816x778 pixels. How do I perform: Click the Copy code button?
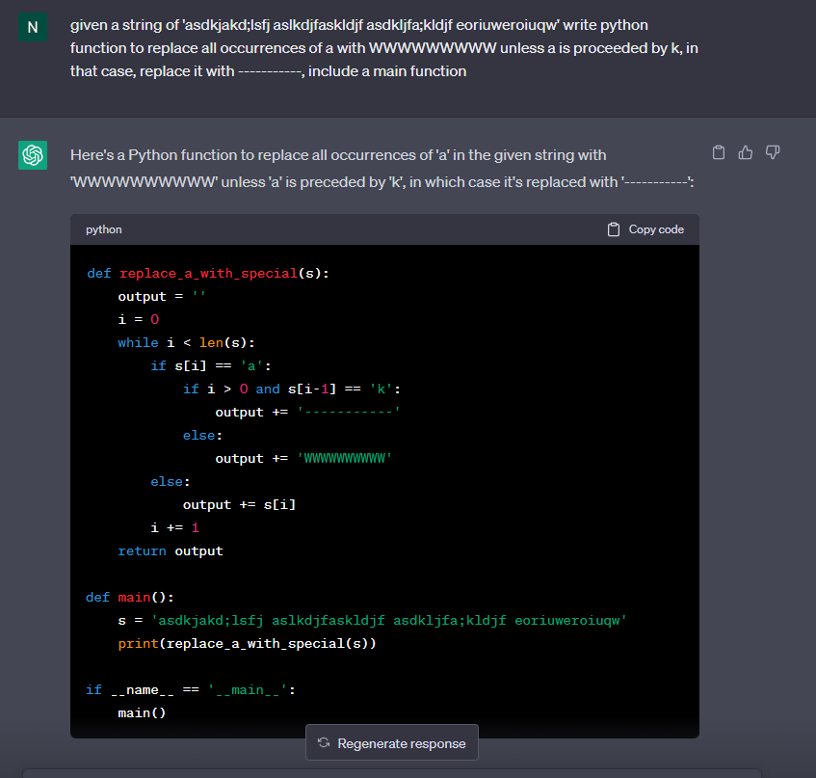click(x=645, y=229)
